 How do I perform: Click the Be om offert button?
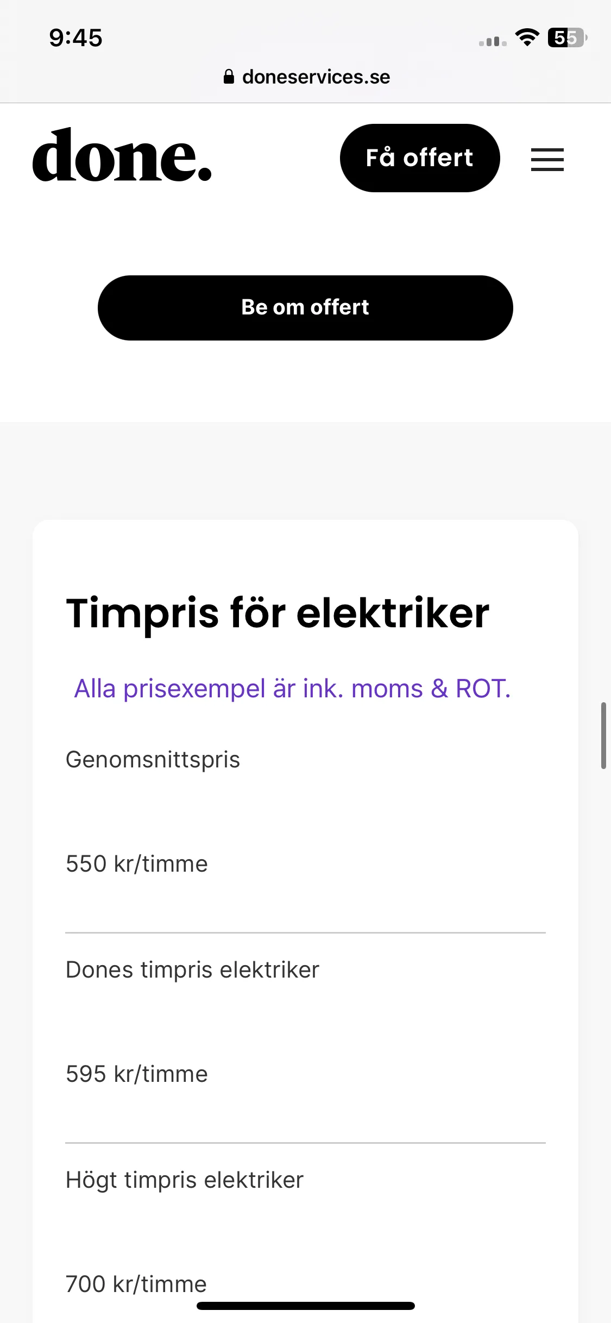(x=305, y=308)
